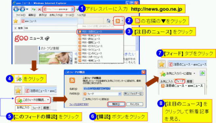
Task: Click the orange RSS Feeds icon in command bar
Action: 118,21
